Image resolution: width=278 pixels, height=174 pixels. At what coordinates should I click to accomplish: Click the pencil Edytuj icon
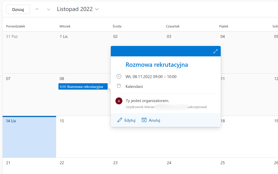(x=120, y=120)
